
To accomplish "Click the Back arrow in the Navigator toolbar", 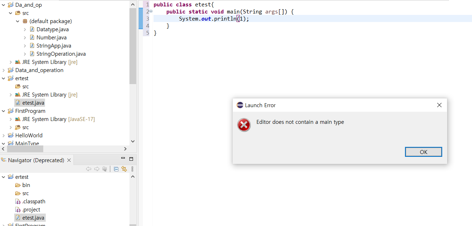I will (89, 169).
